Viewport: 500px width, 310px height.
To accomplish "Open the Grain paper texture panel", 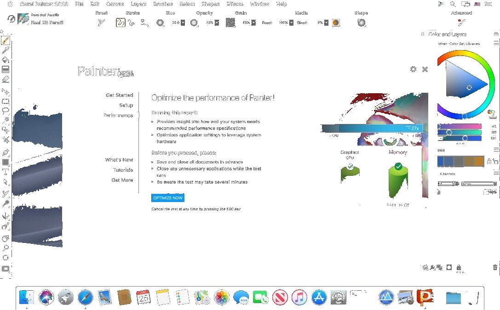I will tap(230, 23).
